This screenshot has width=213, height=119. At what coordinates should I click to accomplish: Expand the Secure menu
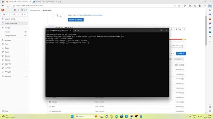[14, 56]
